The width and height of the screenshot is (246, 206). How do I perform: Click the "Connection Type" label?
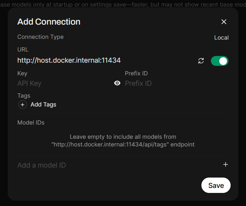pyautogui.click(x=40, y=37)
